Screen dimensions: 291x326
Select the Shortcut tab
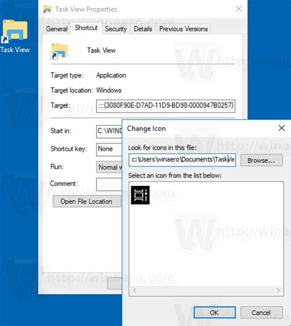(86, 28)
